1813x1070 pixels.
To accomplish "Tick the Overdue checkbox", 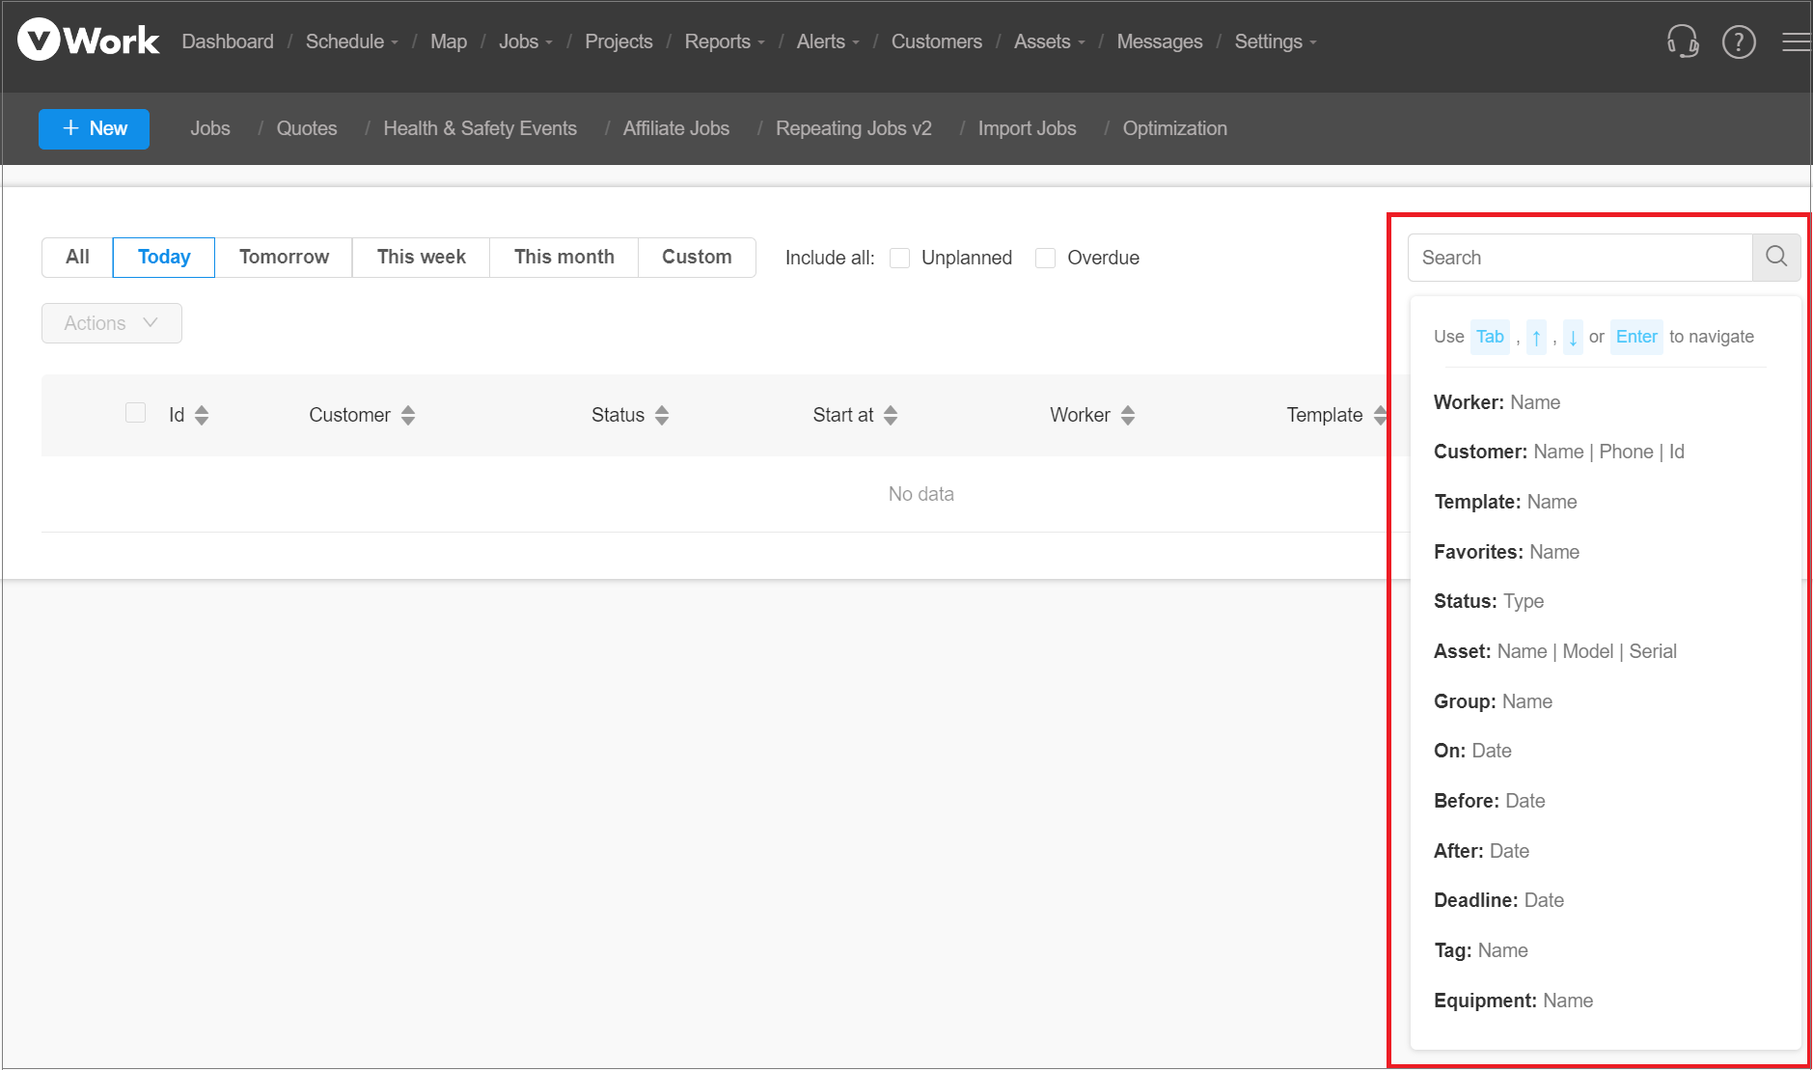I will (1045, 258).
